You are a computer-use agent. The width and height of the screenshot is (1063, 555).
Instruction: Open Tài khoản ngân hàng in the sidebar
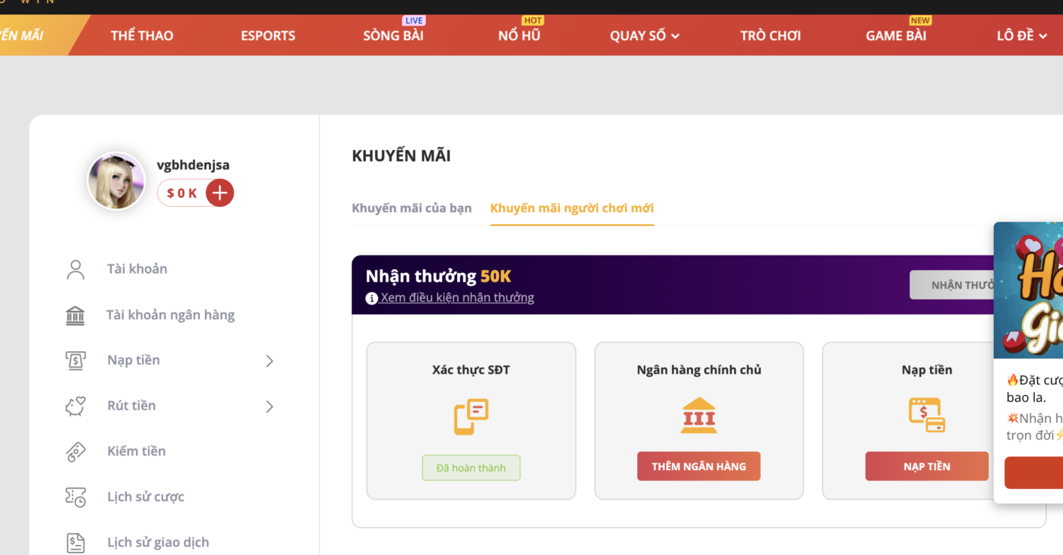coord(171,315)
